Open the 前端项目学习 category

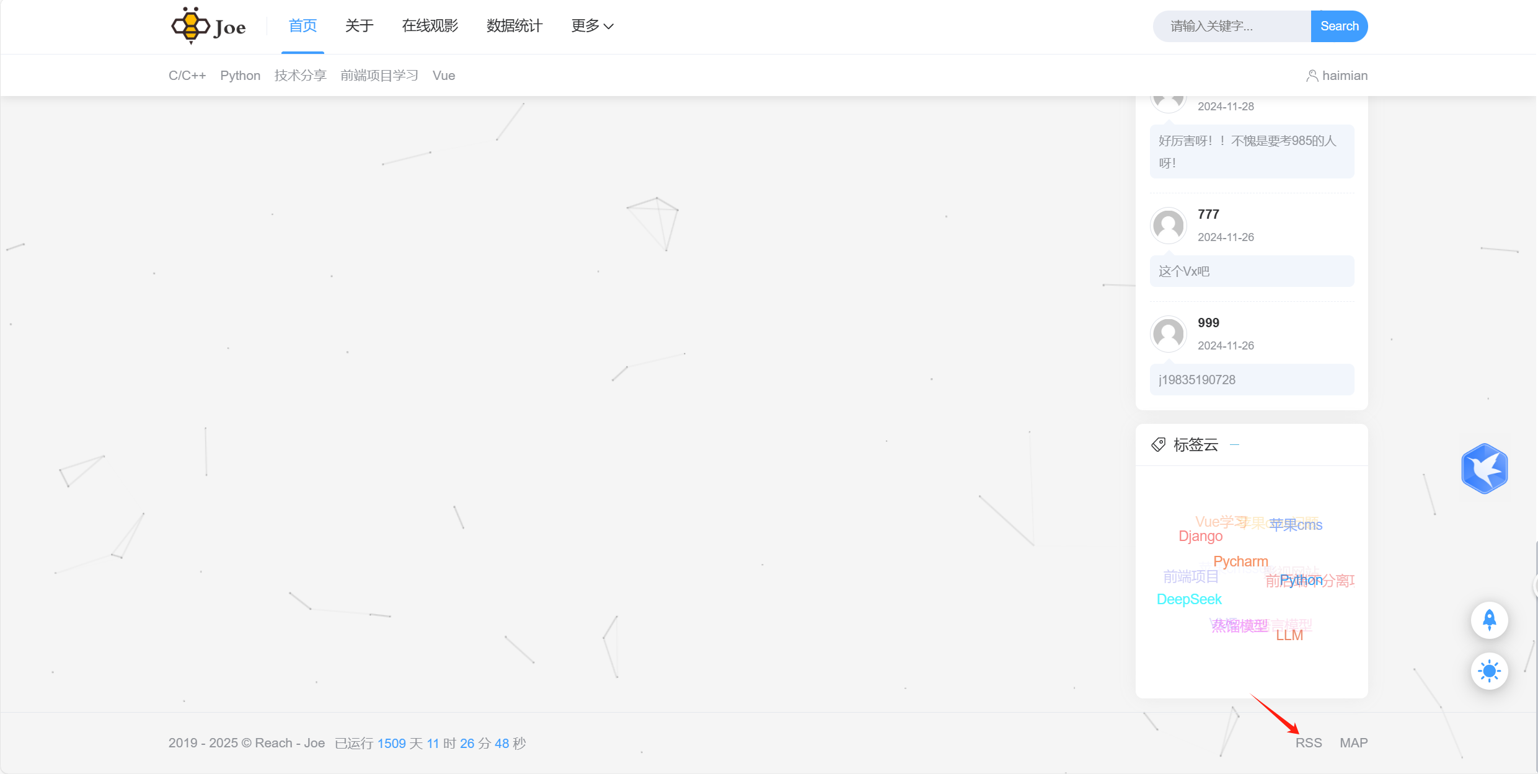click(x=379, y=76)
